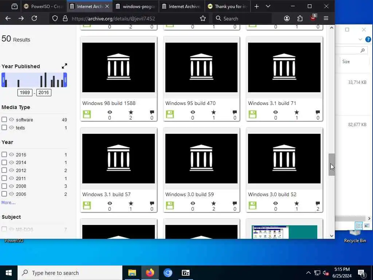Open the Firefox hamburger application menu

point(326,18)
